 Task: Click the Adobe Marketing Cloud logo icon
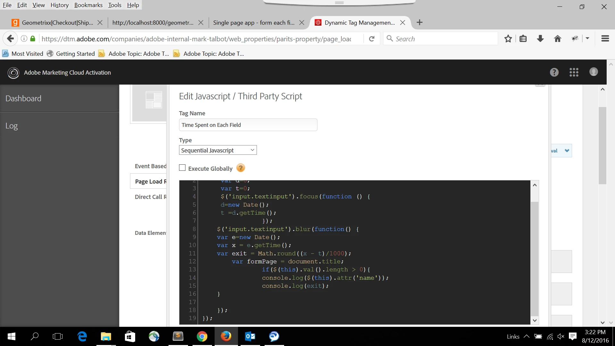(x=13, y=73)
